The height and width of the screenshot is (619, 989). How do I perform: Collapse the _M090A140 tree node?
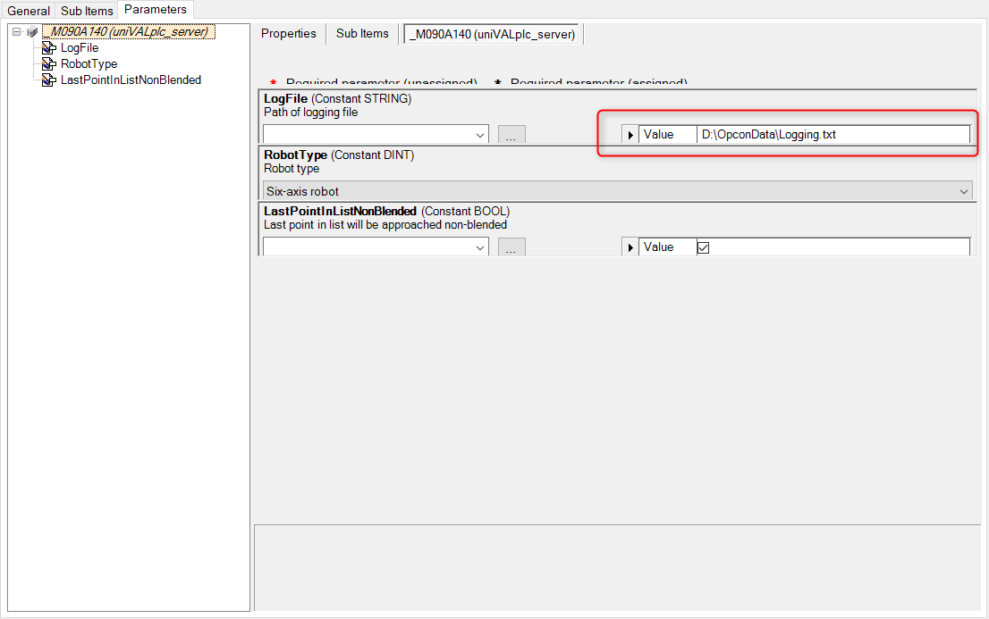click(17, 32)
